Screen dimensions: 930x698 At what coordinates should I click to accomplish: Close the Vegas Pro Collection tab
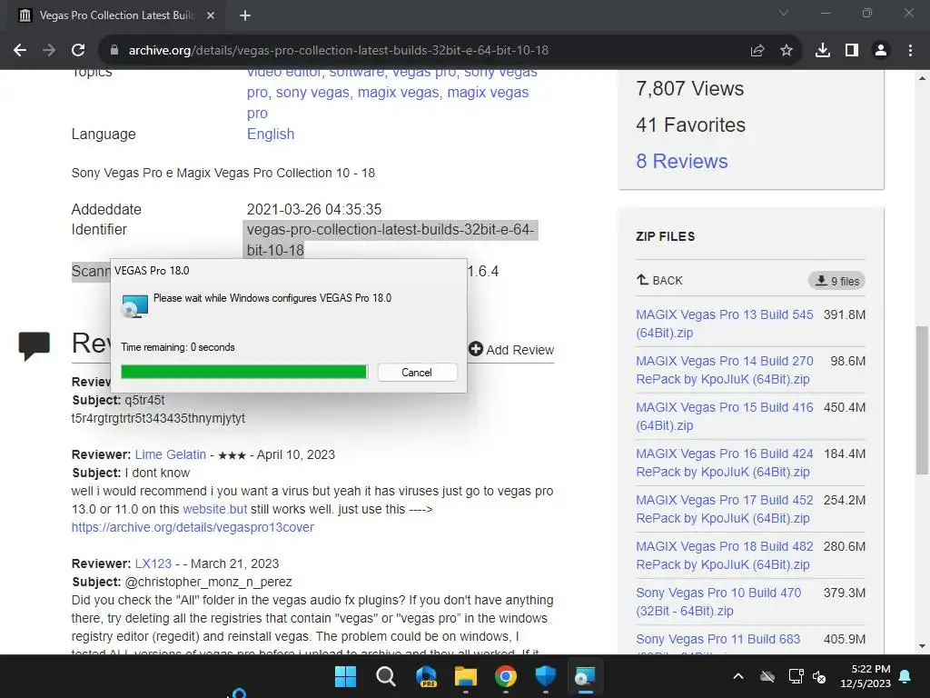coord(211,15)
